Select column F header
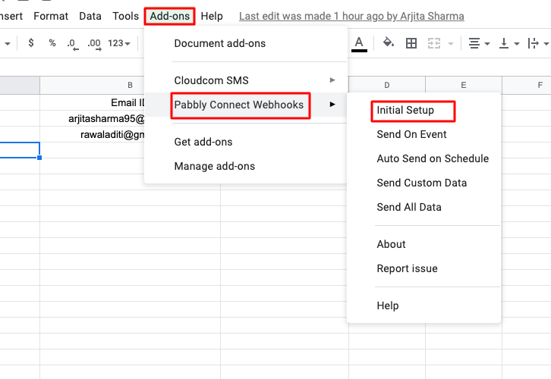Screen dimensions: 551x379 click(527, 85)
